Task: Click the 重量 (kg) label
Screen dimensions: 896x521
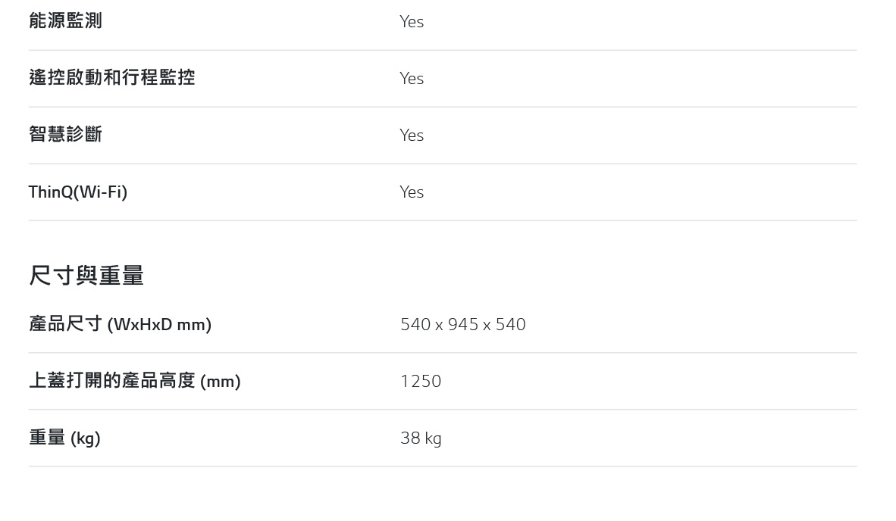Action: click(x=64, y=438)
